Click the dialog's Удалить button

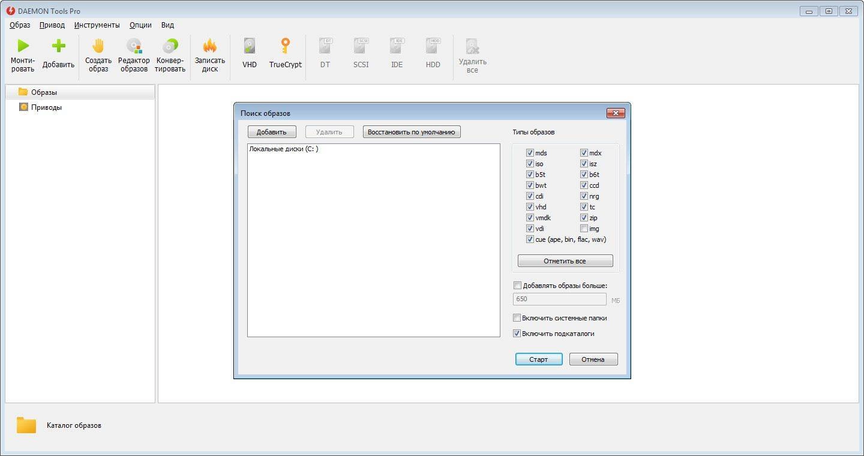329,132
